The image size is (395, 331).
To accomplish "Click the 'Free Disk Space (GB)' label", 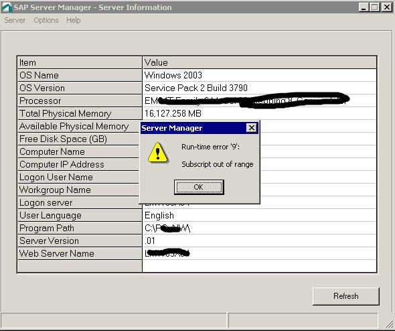I will [78, 139].
